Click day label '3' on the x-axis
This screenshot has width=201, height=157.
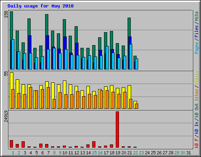[x=25, y=153]
